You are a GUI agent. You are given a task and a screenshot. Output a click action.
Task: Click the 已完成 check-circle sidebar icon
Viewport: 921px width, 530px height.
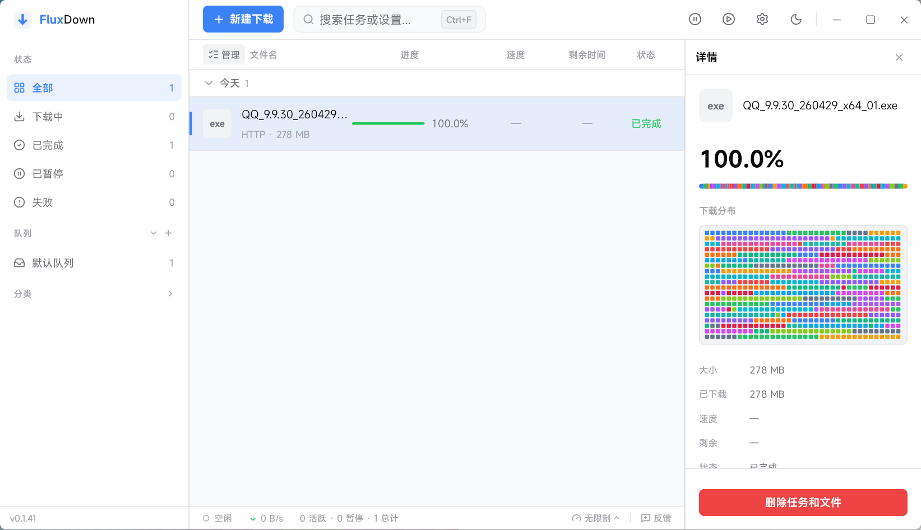pos(20,145)
